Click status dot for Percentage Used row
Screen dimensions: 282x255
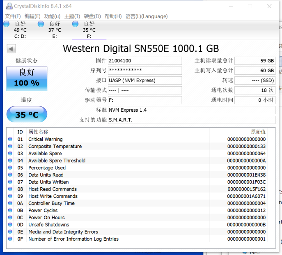tap(10, 168)
